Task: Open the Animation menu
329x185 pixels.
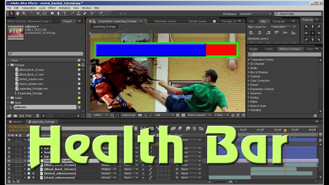Action: (64, 8)
